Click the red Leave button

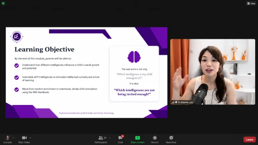pyautogui.click(x=250, y=139)
